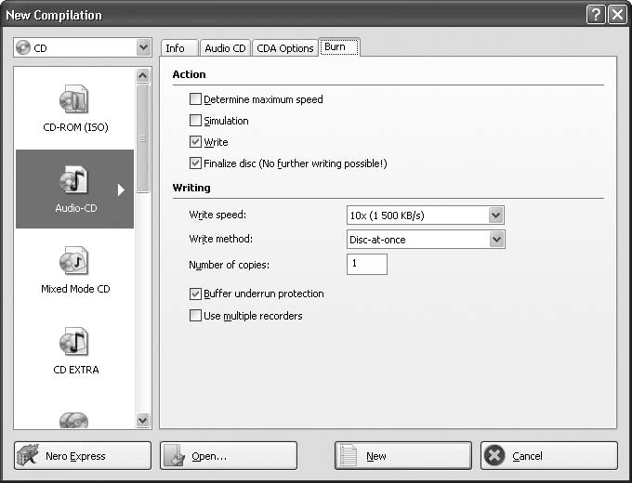Click the New compilation button
632x483 pixels.
pyautogui.click(x=403, y=456)
